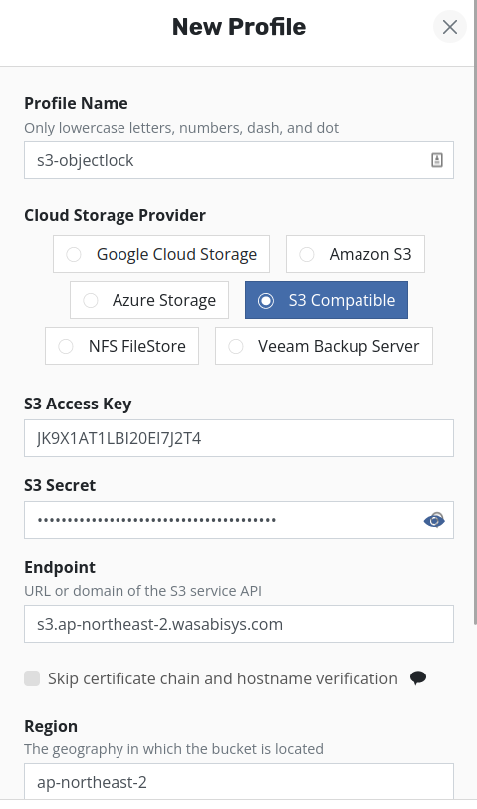This screenshot has width=477, height=809.
Task: Click the dialog's vertical scrollbar
Action: [475, 312]
